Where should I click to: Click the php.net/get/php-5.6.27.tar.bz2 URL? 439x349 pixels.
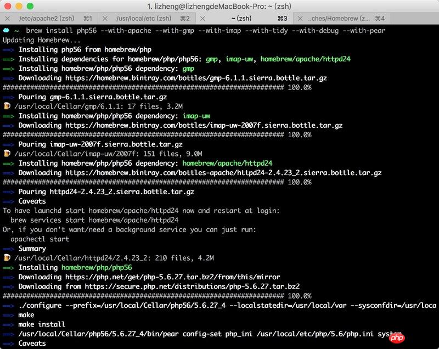(x=172, y=277)
